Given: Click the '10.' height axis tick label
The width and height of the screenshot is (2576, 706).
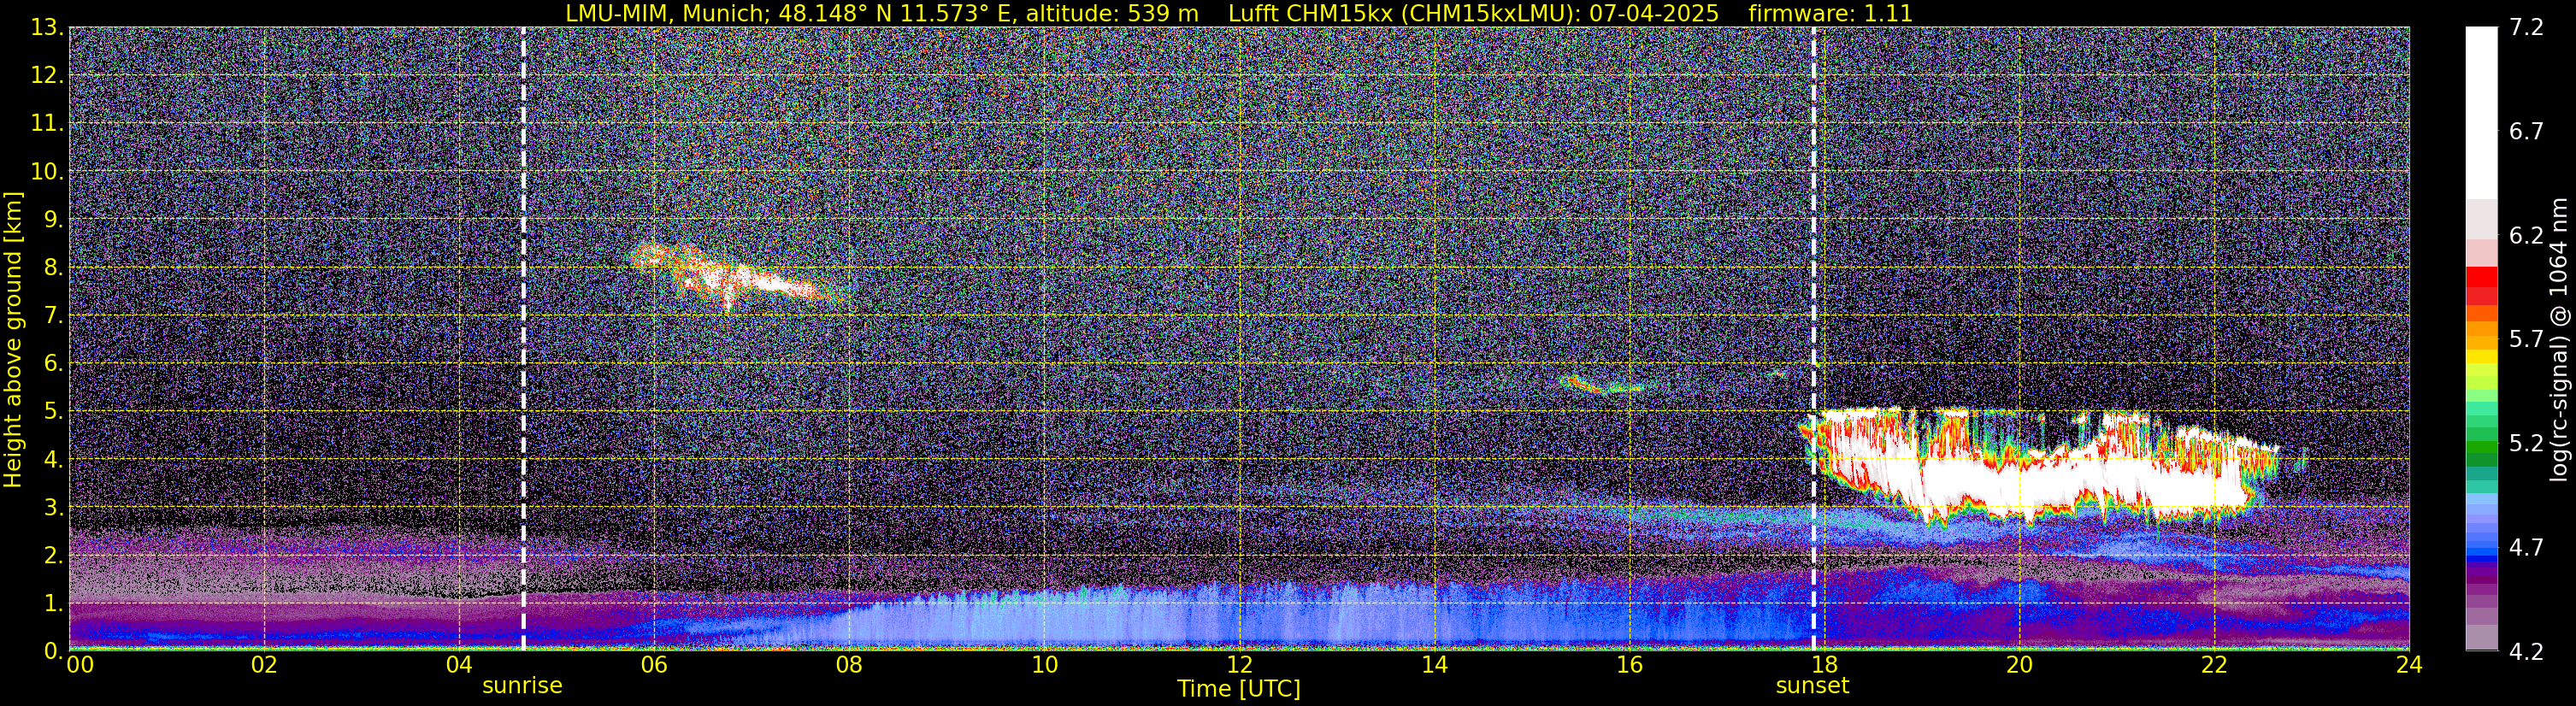Looking at the screenshot, I should coord(46,171).
